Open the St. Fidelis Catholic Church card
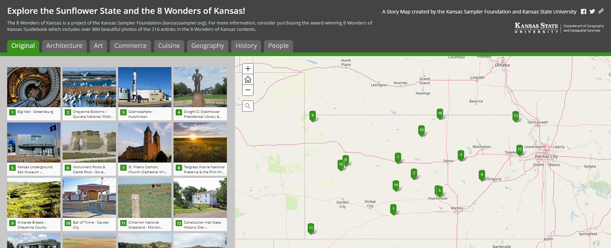This screenshot has height=248, width=611. click(145, 149)
